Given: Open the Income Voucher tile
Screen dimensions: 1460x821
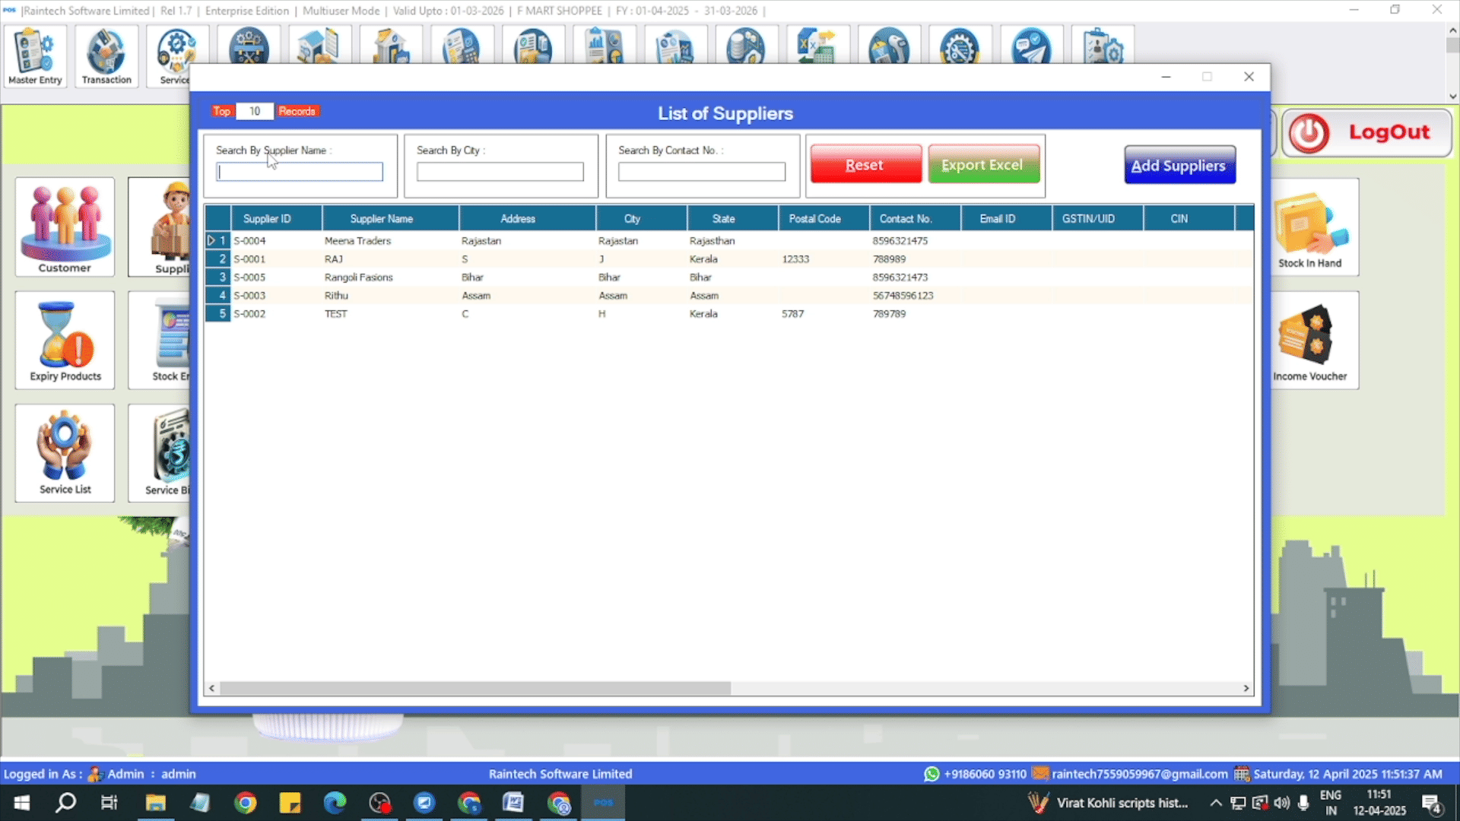Looking at the screenshot, I should (x=1309, y=341).
